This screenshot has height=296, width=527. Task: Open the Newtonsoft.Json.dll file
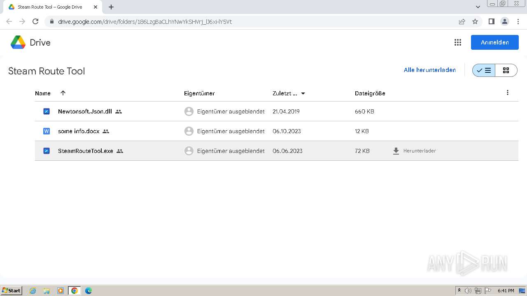point(85,111)
